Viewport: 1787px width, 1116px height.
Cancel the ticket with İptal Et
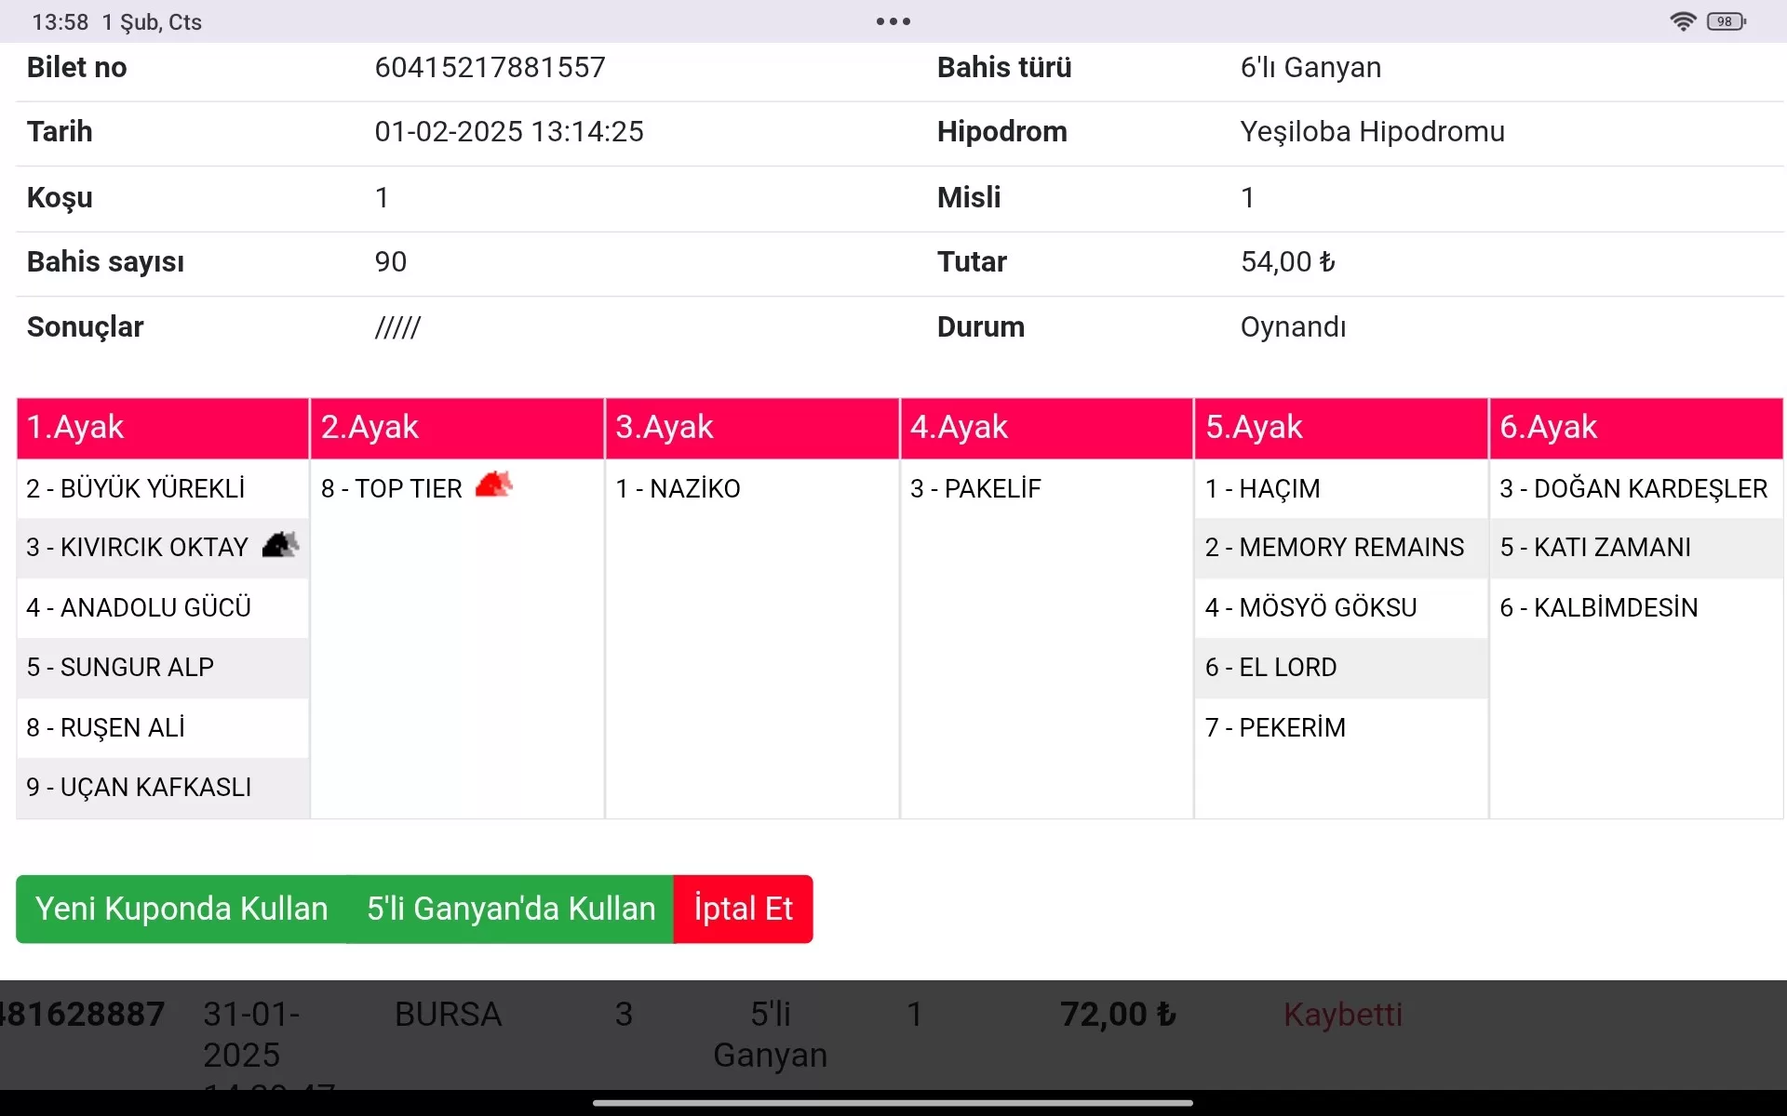[743, 909]
